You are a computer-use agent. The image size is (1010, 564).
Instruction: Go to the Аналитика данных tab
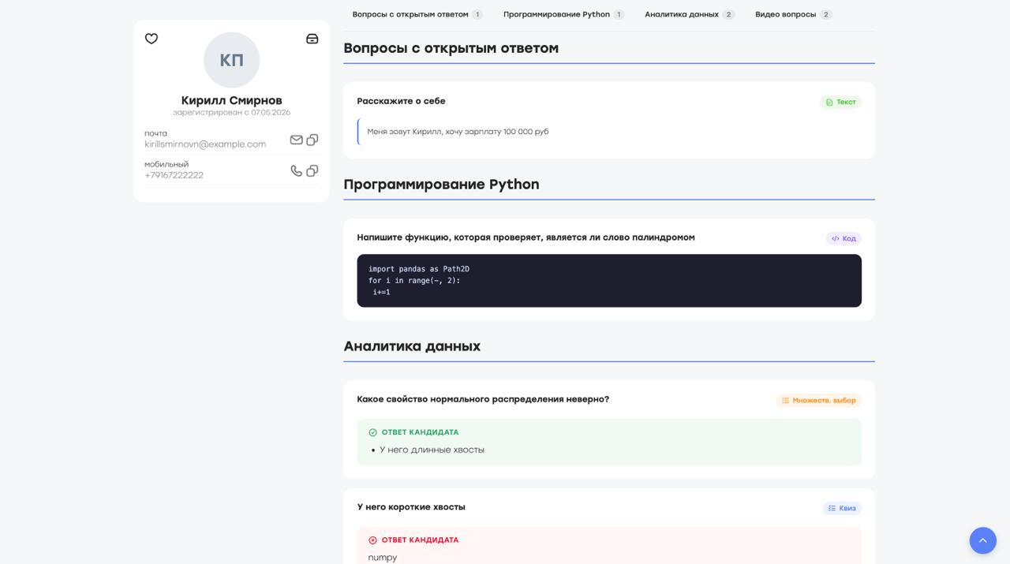pos(689,14)
